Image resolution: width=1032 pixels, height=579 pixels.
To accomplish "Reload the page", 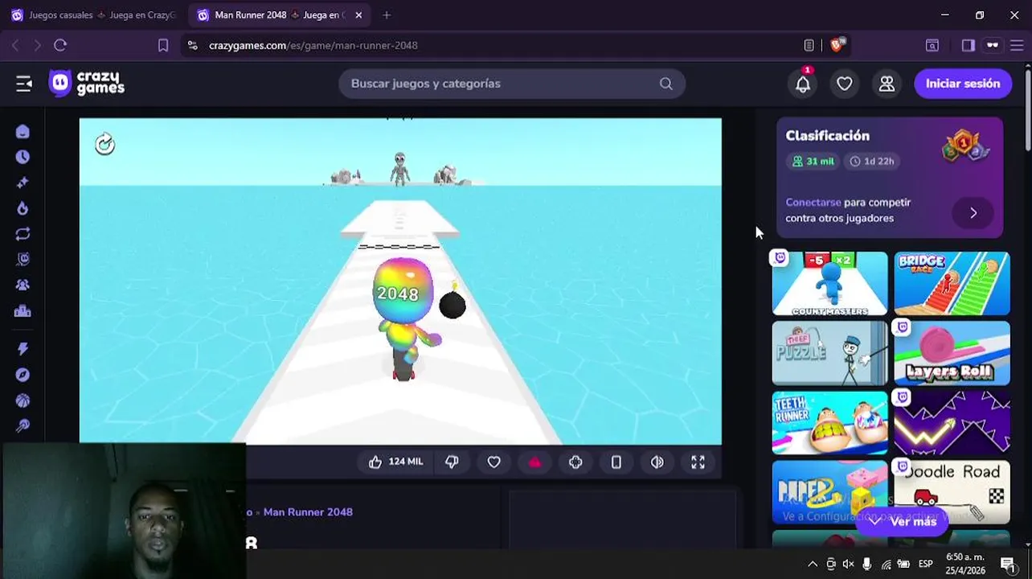I will tap(60, 45).
